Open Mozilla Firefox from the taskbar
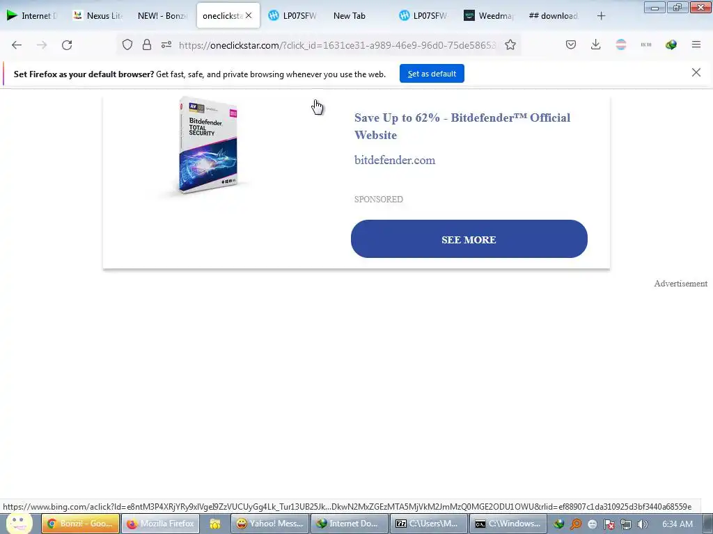 pyautogui.click(x=161, y=524)
